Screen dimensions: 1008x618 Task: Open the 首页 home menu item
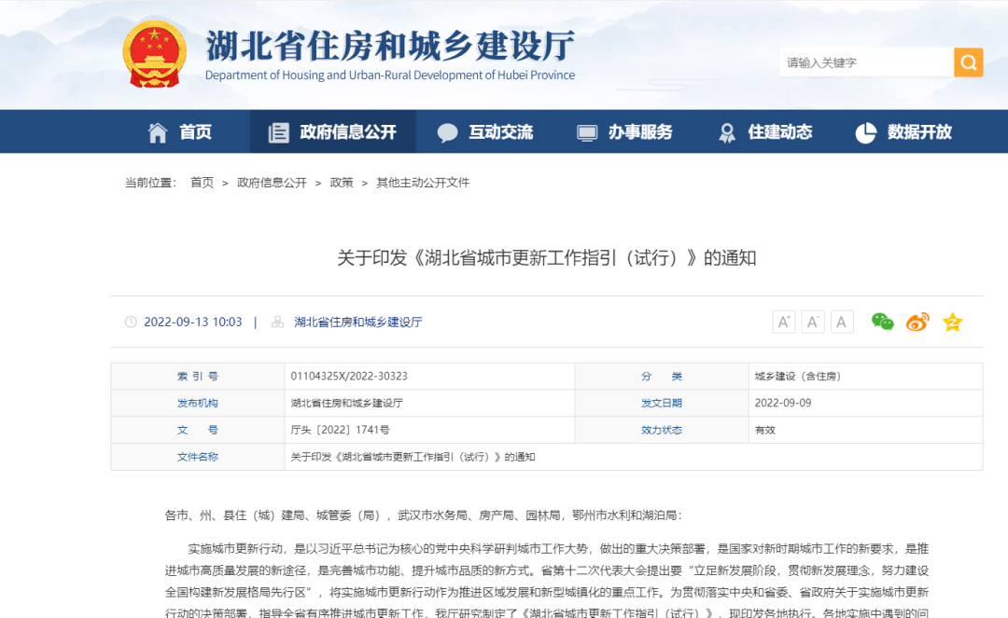point(180,132)
